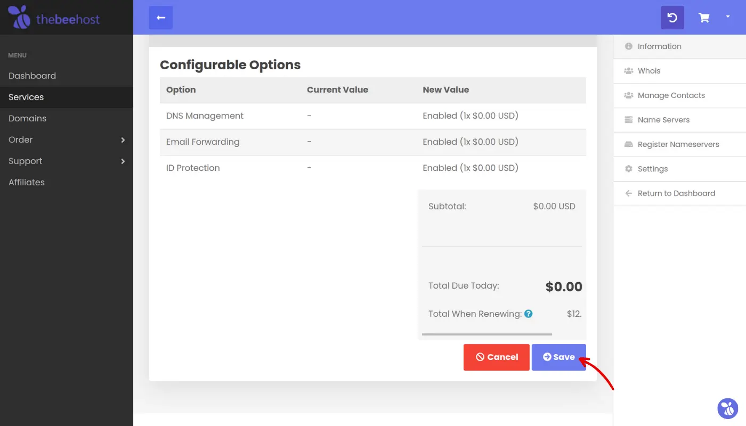The image size is (746, 426).
Task: Open the bee chat widget icon
Action: 727,408
